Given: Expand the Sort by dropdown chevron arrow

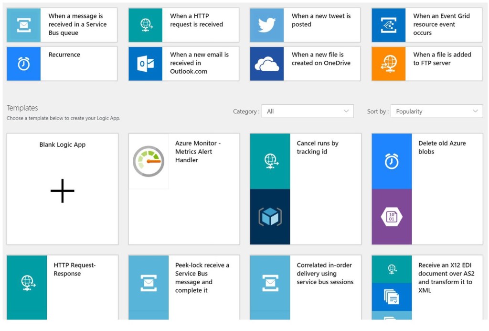Looking at the screenshot, I should click(x=475, y=111).
